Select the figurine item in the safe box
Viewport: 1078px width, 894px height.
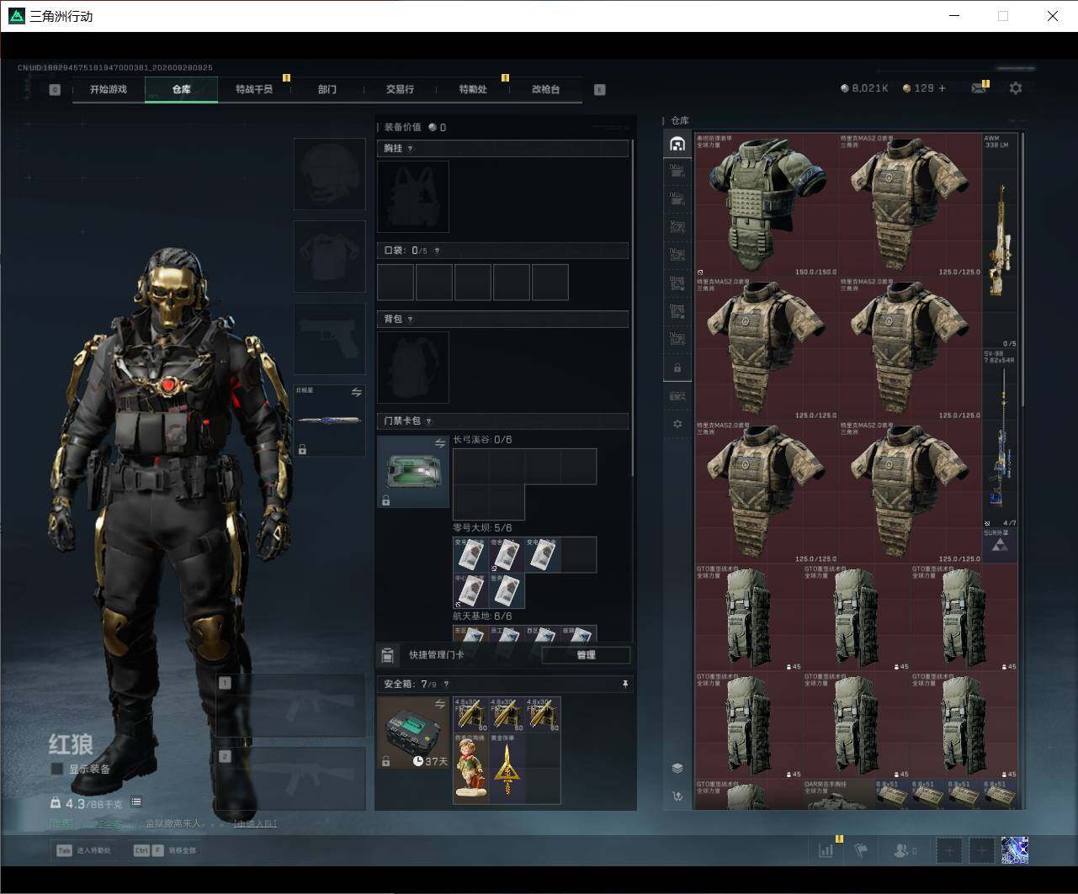click(470, 767)
